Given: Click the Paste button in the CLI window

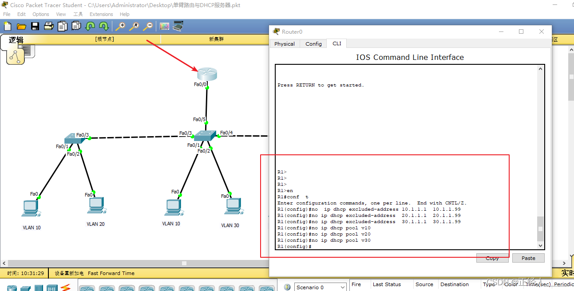Looking at the screenshot, I should (x=528, y=258).
